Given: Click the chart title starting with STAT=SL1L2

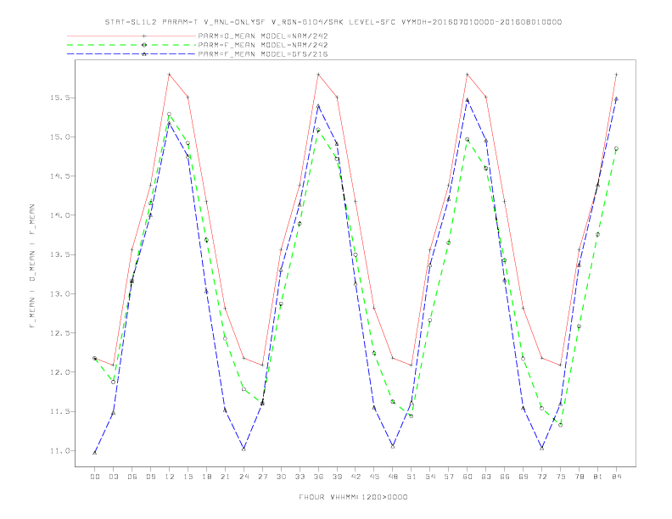Looking at the screenshot, I should tap(333, 22).
